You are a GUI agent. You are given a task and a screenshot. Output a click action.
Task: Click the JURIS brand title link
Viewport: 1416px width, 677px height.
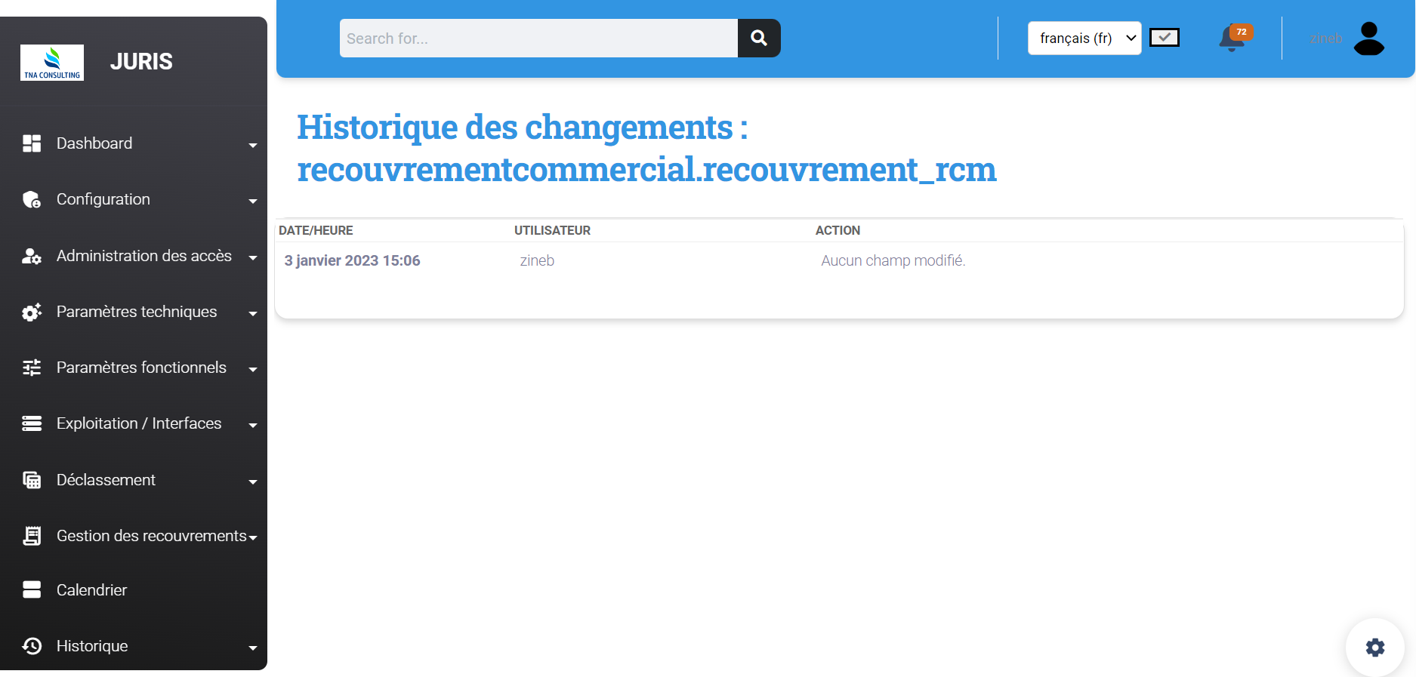click(141, 61)
